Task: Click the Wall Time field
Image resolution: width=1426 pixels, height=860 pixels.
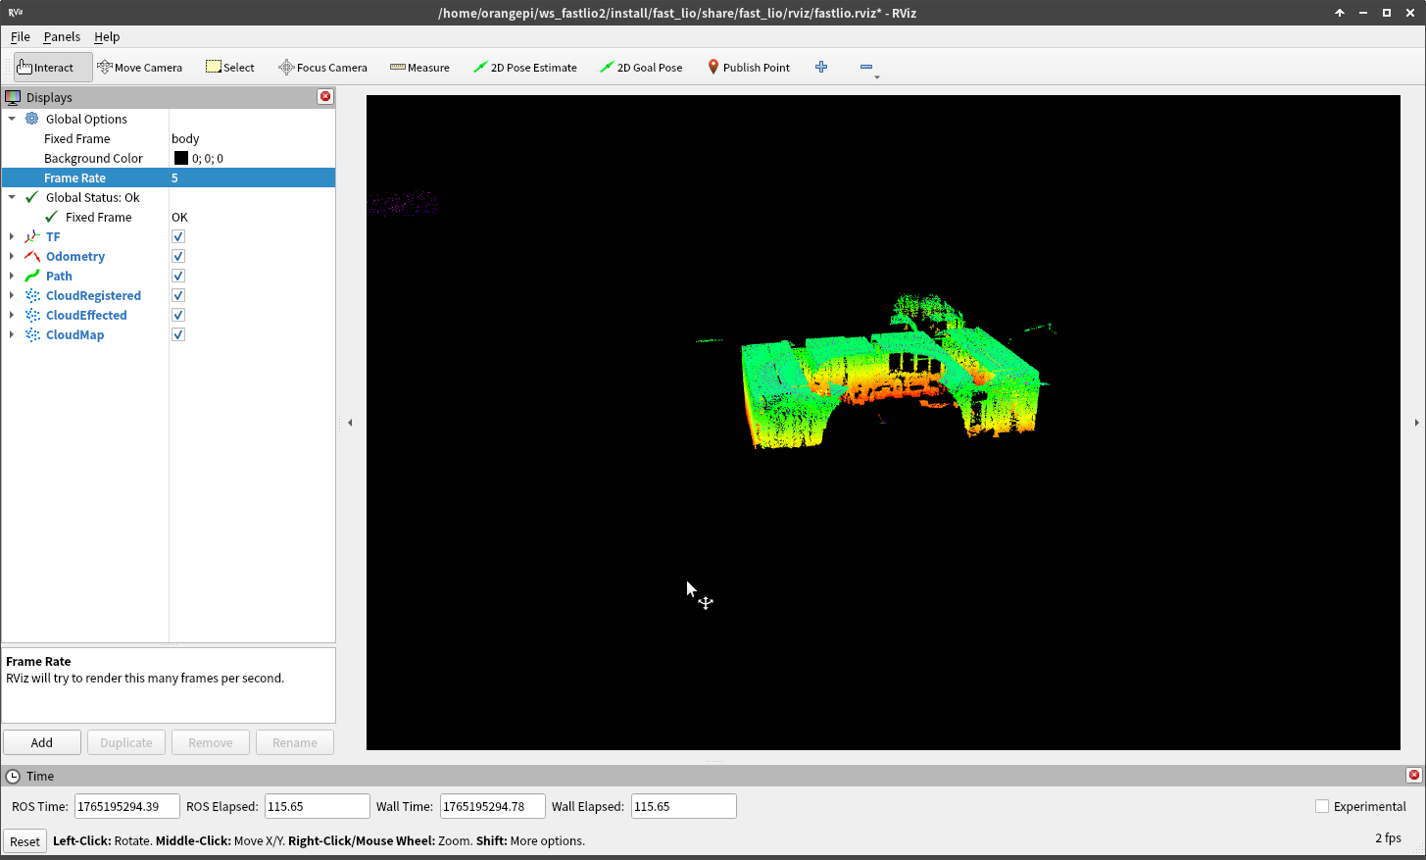Action: click(x=493, y=806)
